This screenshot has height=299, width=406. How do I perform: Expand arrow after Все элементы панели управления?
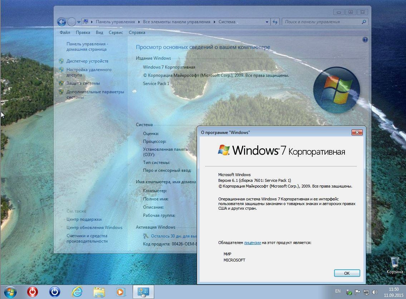(x=214, y=22)
